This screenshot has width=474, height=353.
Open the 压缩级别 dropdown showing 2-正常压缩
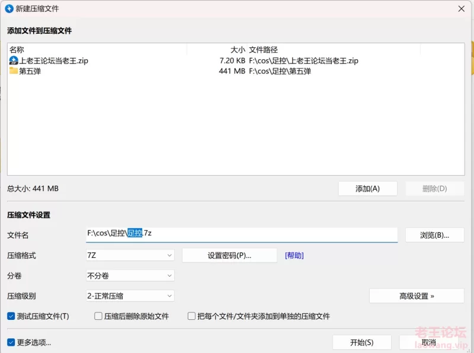[x=129, y=296]
